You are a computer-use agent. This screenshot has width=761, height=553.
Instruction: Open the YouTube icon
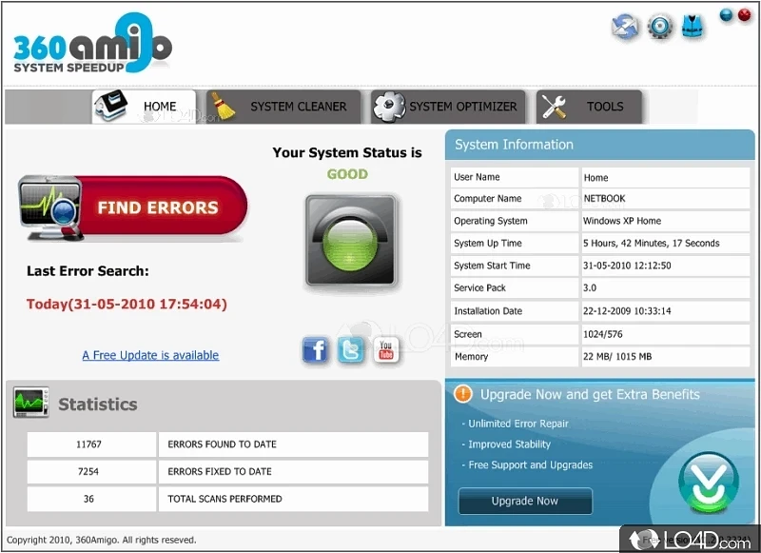[x=386, y=350]
